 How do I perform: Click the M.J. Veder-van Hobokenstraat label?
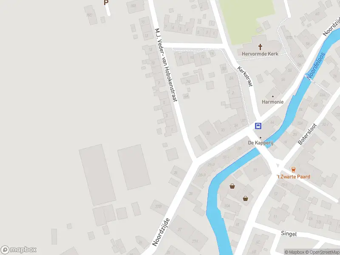pyautogui.click(x=166, y=65)
